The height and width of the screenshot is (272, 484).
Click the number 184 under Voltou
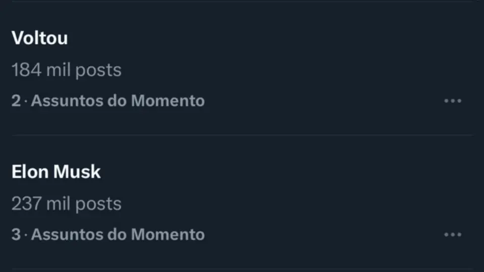coord(26,70)
